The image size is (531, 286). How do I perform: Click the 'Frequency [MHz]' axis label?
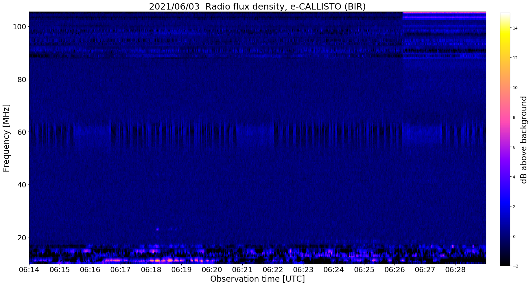[6, 138]
